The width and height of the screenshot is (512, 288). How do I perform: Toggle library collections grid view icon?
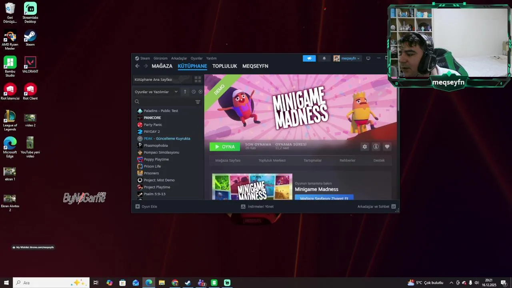[198, 80]
